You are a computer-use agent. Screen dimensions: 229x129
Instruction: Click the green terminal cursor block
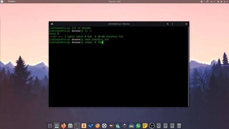pos(103,42)
